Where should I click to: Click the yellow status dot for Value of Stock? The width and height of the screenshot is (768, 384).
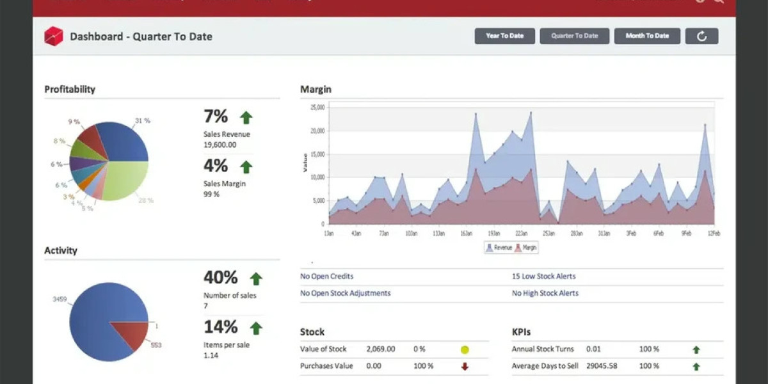click(x=465, y=350)
